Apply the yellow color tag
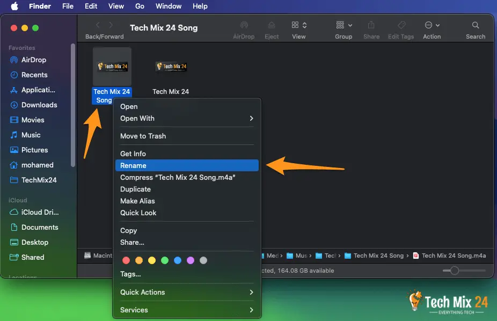The image size is (497, 321). coord(152,260)
